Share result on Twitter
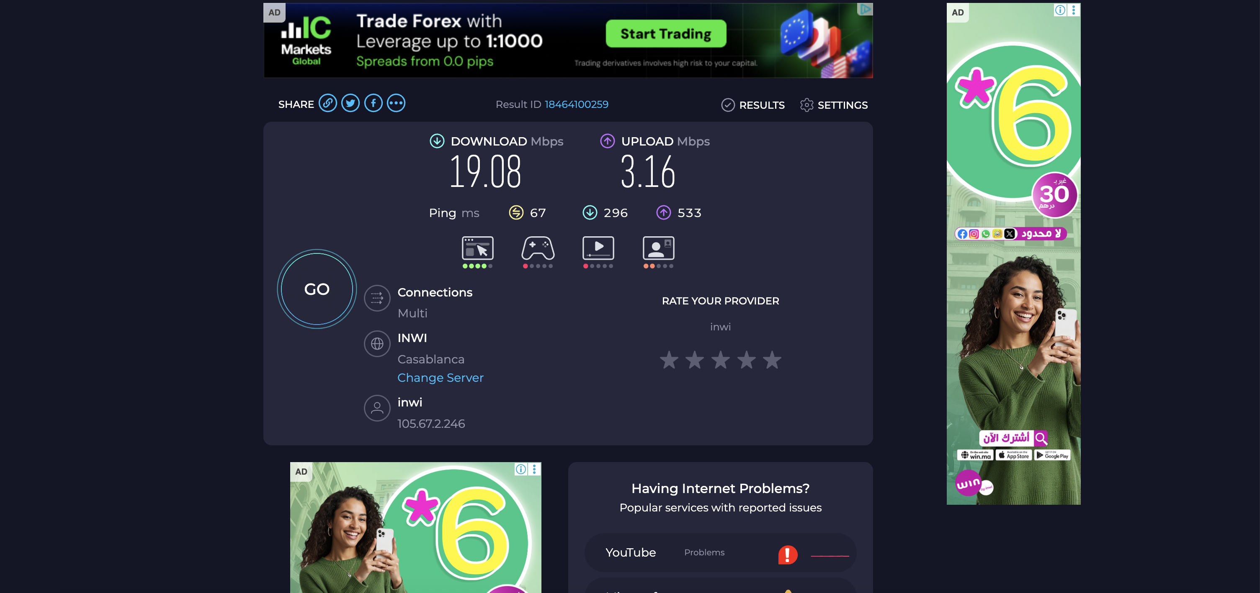The width and height of the screenshot is (1260, 593). coord(350,103)
